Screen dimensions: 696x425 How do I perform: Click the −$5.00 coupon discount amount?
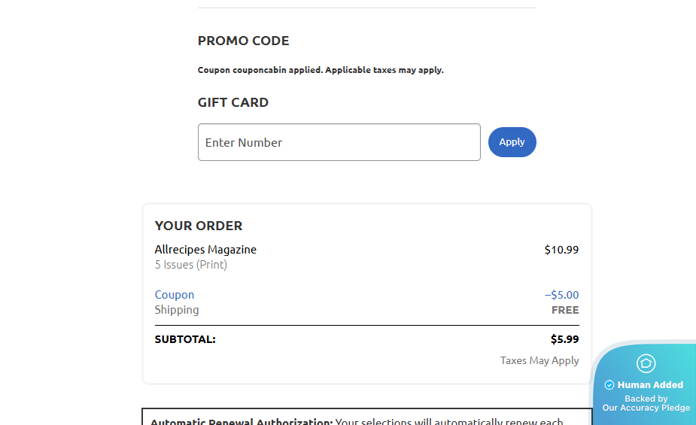tap(561, 295)
